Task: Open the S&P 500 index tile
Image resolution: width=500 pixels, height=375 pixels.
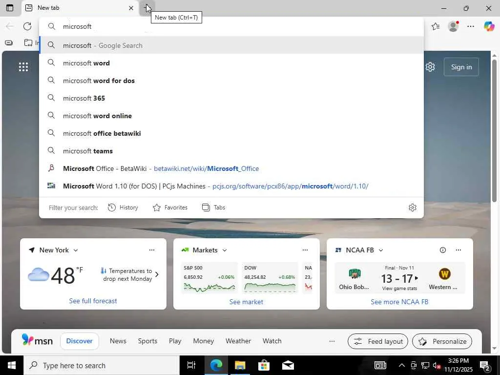Action: (209, 278)
